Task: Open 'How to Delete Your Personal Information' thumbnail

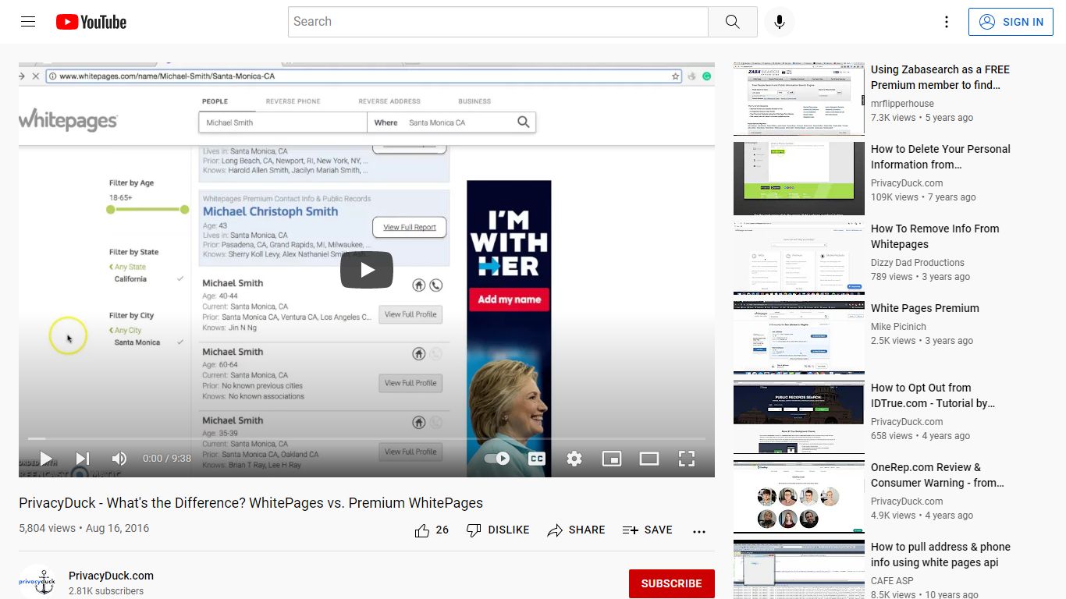Action: tap(799, 179)
